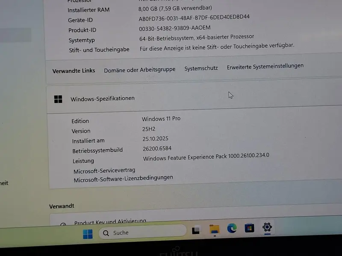Open Domäne oder Arbeitsgruppe link
342x256 pixels.
pyautogui.click(x=140, y=70)
